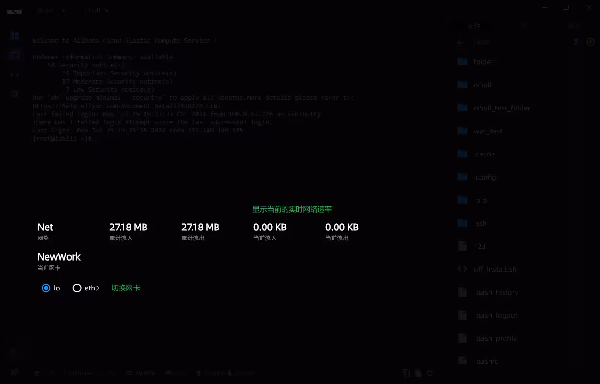Close the ishell terminal tab

pos(106,10)
